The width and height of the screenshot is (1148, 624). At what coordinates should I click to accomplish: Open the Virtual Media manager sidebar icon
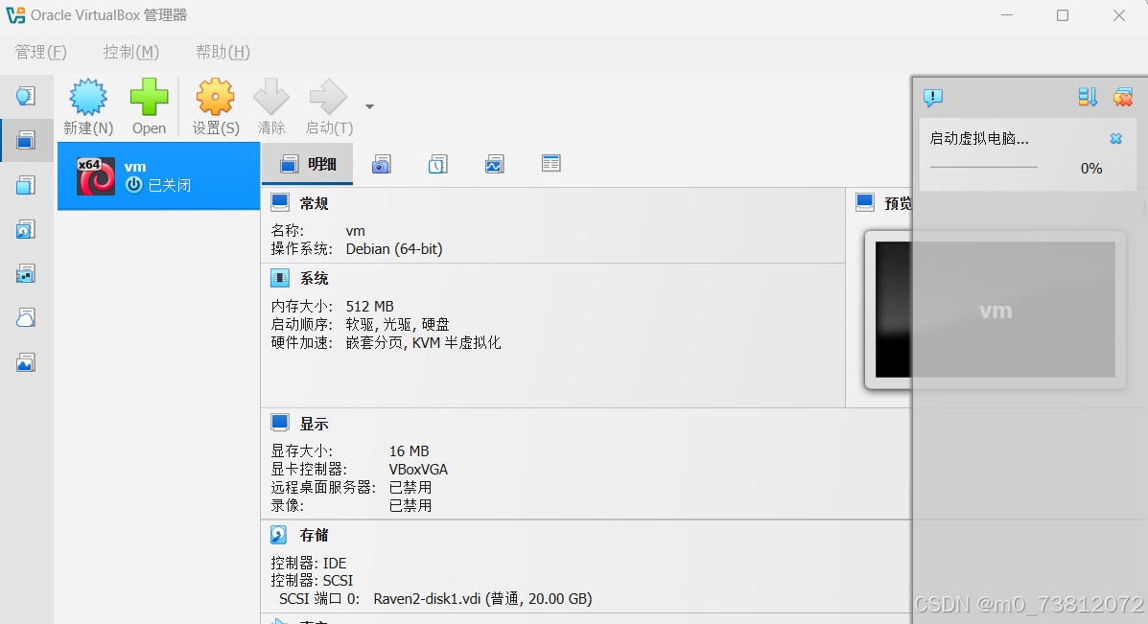(x=26, y=230)
